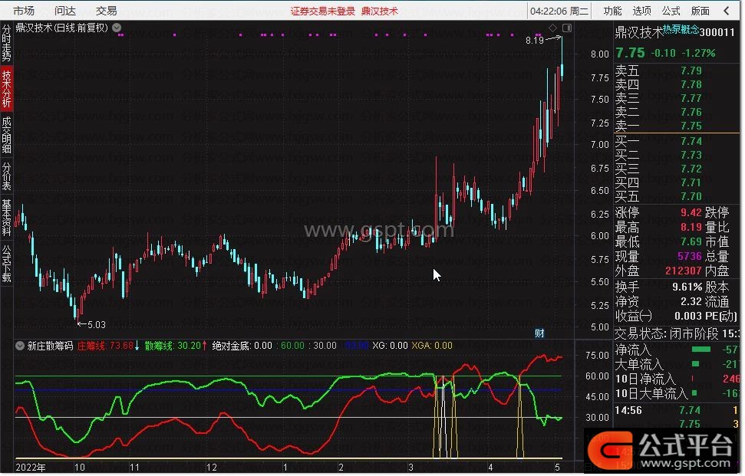The width and height of the screenshot is (745, 476).
Task: Open the 版面 menu
Action: [700, 11]
